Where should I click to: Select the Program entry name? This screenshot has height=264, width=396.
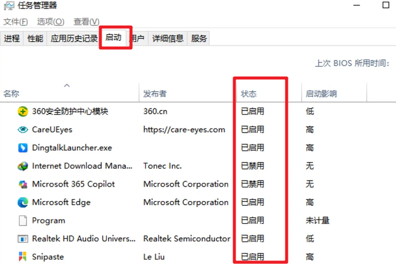49,221
